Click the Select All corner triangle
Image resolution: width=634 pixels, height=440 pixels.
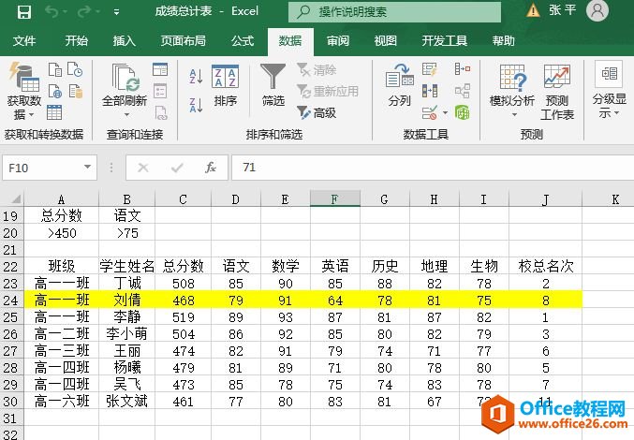[x=15, y=199]
